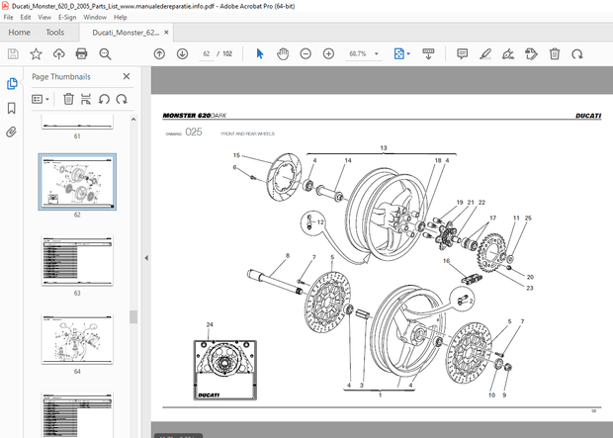
Task: Rotate thumbnail counterclockwise
Action: point(104,99)
